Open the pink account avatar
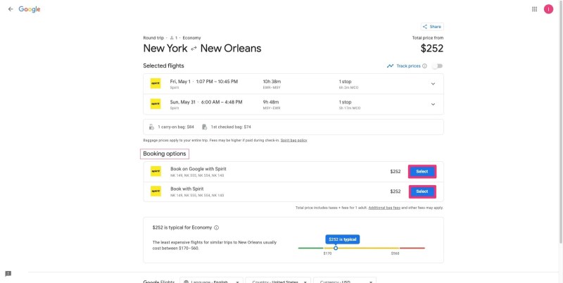The width and height of the screenshot is (563, 283). tap(548, 9)
